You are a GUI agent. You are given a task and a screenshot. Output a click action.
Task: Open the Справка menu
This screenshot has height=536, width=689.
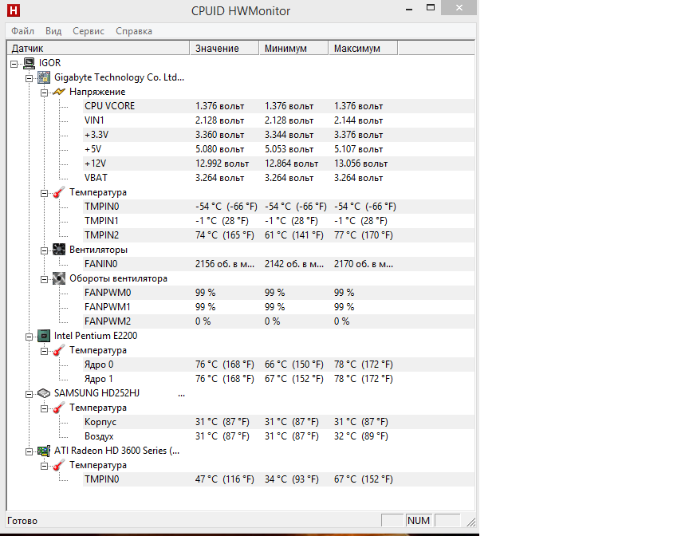pyautogui.click(x=134, y=31)
